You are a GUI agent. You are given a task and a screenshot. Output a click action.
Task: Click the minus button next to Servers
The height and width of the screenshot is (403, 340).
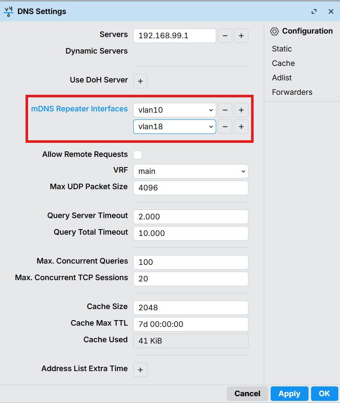click(x=225, y=36)
